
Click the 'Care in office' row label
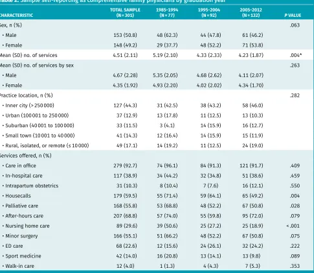21,166
